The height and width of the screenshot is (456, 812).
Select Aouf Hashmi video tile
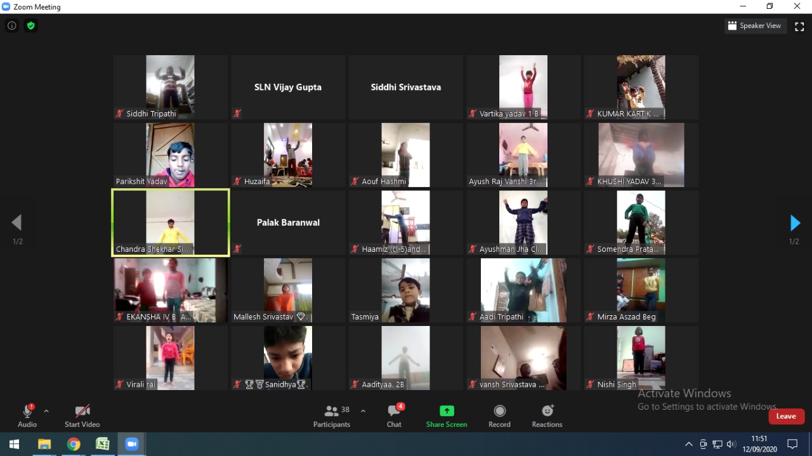pyautogui.click(x=406, y=155)
